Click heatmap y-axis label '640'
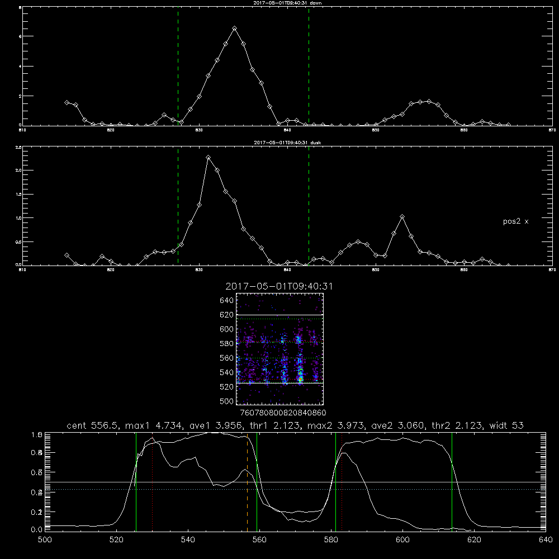The height and width of the screenshot is (559, 559). click(x=227, y=301)
